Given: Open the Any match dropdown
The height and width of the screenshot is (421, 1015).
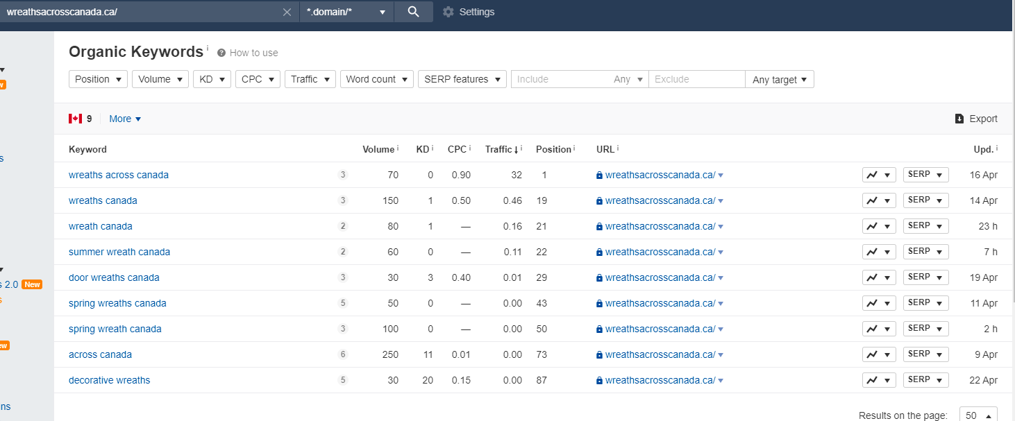Looking at the screenshot, I should [x=628, y=79].
